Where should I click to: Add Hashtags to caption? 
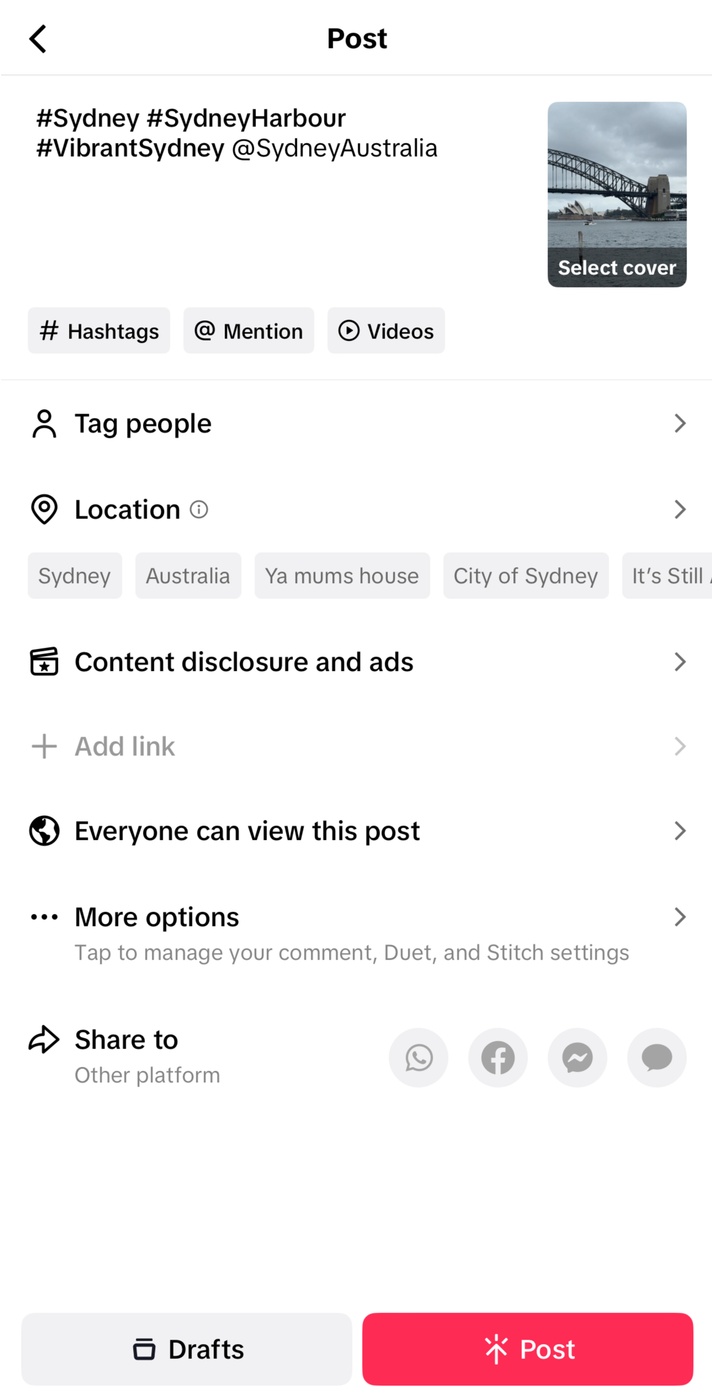pyautogui.click(x=99, y=331)
